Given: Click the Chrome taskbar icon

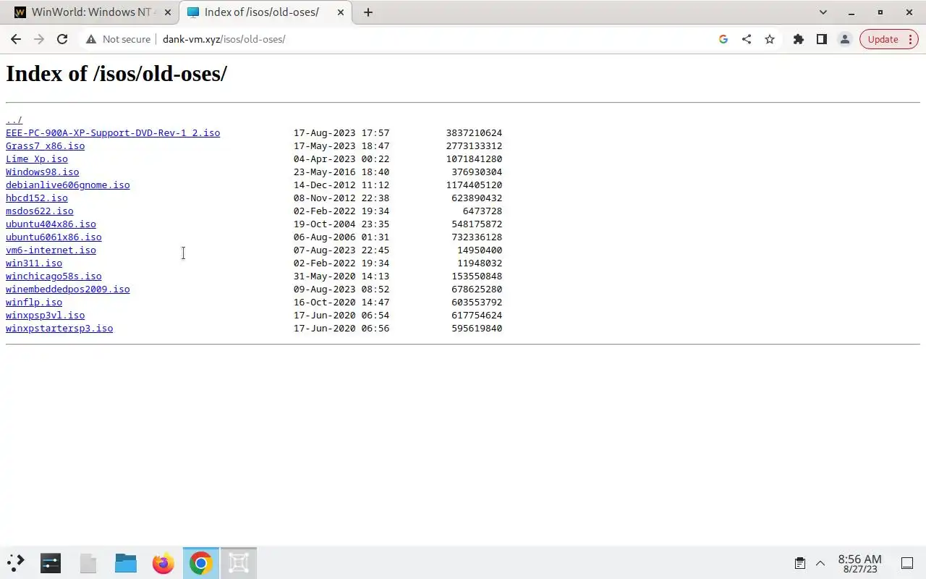Looking at the screenshot, I should [x=201, y=562].
